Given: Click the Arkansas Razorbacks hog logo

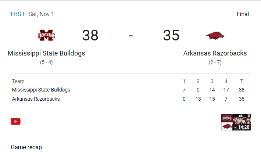Looking at the screenshot, I should 215,36.
